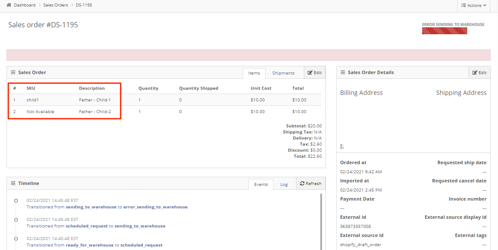Click the Subtotal: $20.00 line

(x=304, y=126)
